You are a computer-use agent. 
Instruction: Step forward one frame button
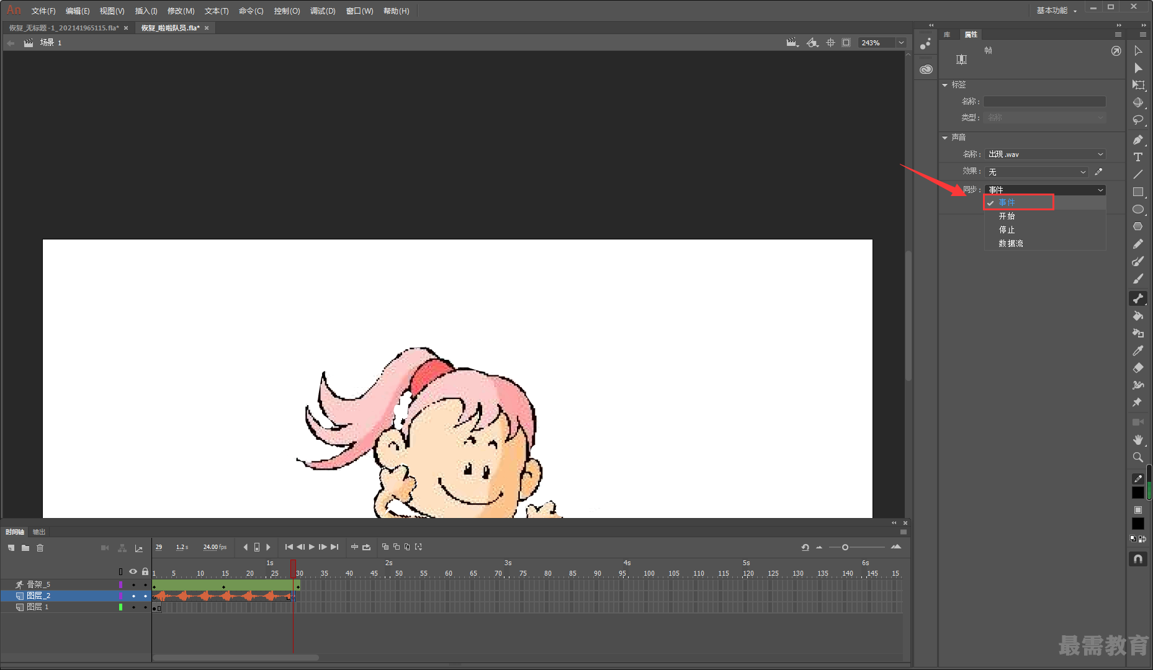coord(323,547)
